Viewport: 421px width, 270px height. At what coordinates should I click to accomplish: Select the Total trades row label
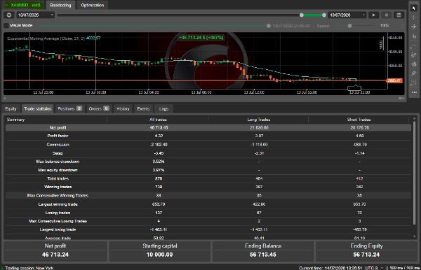coord(58,178)
